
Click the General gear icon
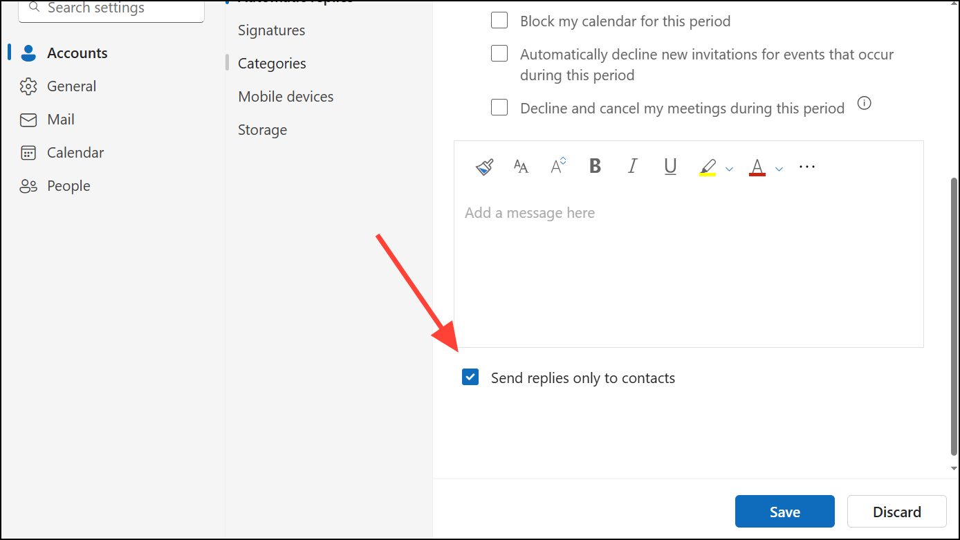(x=28, y=86)
